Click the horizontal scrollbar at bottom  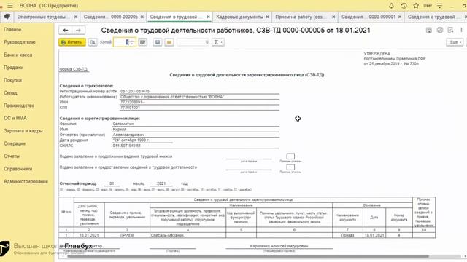pyautogui.click(x=248, y=256)
